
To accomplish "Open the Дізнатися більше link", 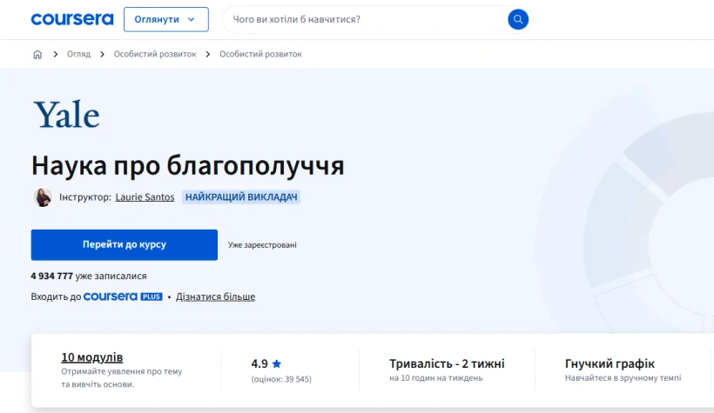I will click(215, 296).
